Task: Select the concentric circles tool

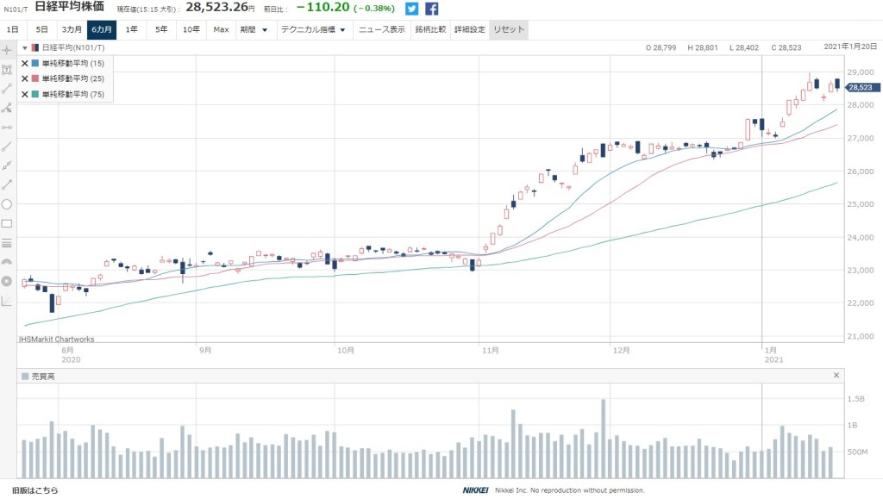Action: coord(7,281)
